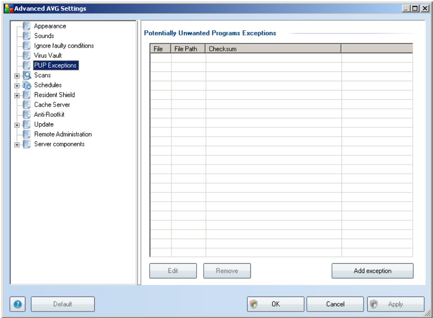Click the Remote Administration icon

tap(26, 134)
